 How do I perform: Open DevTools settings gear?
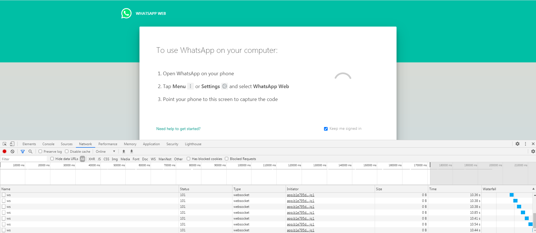(518, 144)
